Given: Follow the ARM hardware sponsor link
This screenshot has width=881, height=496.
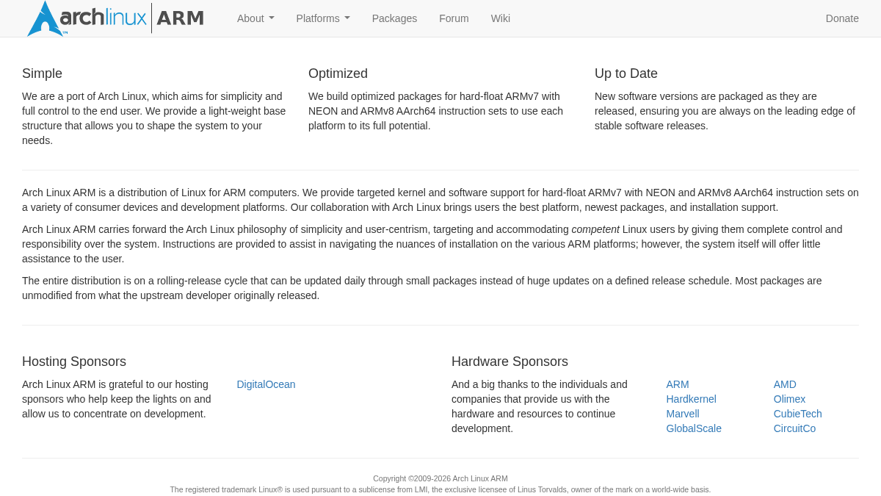Looking at the screenshot, I should click(678, 384).
